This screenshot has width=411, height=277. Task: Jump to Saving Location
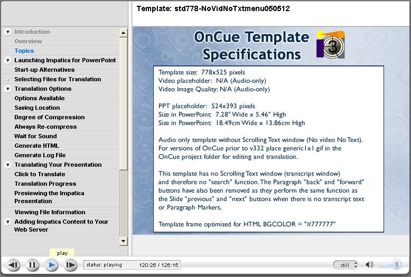coord(37,108)
